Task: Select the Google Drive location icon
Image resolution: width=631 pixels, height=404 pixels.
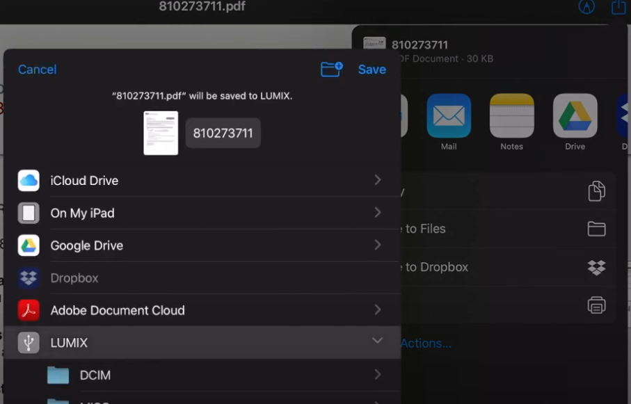Action: point(29,245)
